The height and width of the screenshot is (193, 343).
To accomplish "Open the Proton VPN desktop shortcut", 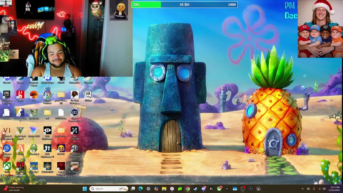I will coord(34,132).
